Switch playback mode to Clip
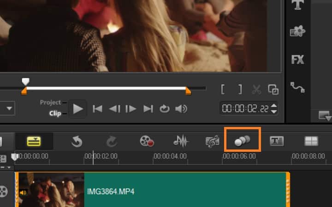Viewport: 332px width, 207px height. pyautogui.click(x=55, y=113)
